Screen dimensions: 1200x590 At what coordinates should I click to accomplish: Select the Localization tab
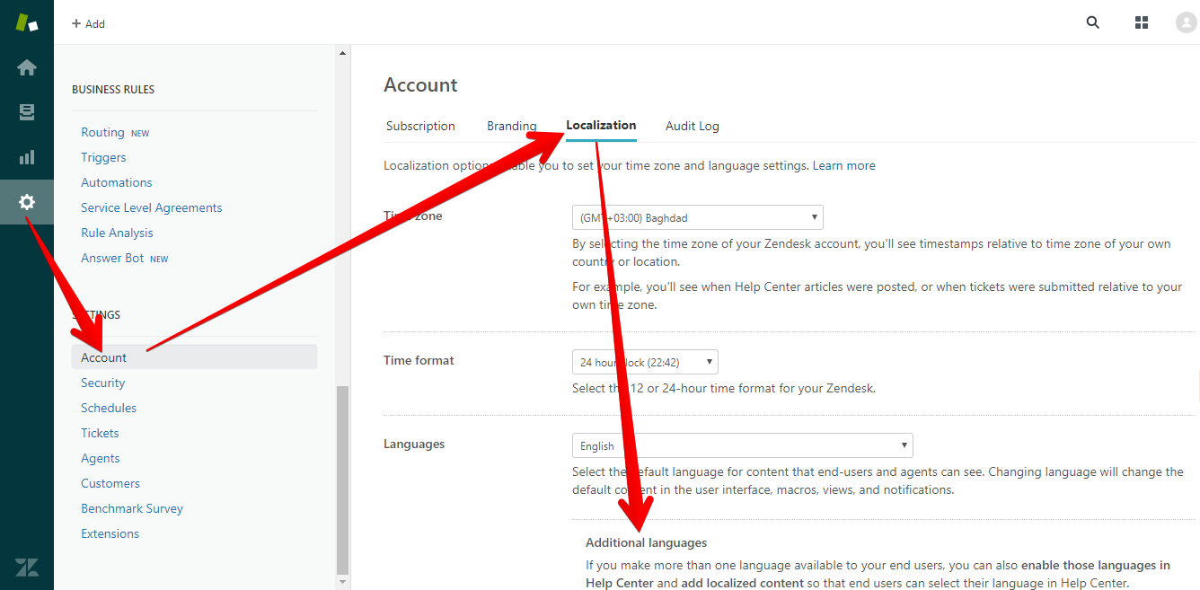(601, 126)
